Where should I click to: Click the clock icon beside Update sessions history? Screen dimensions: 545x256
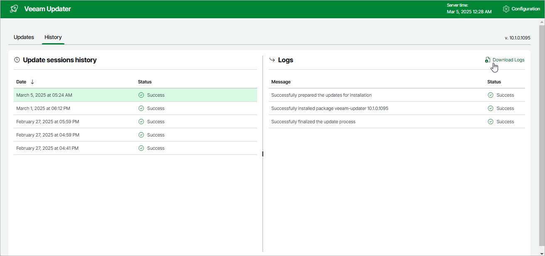click(17, 60)
